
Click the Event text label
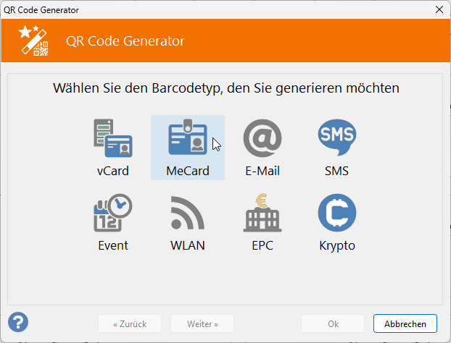pos(113,246)
